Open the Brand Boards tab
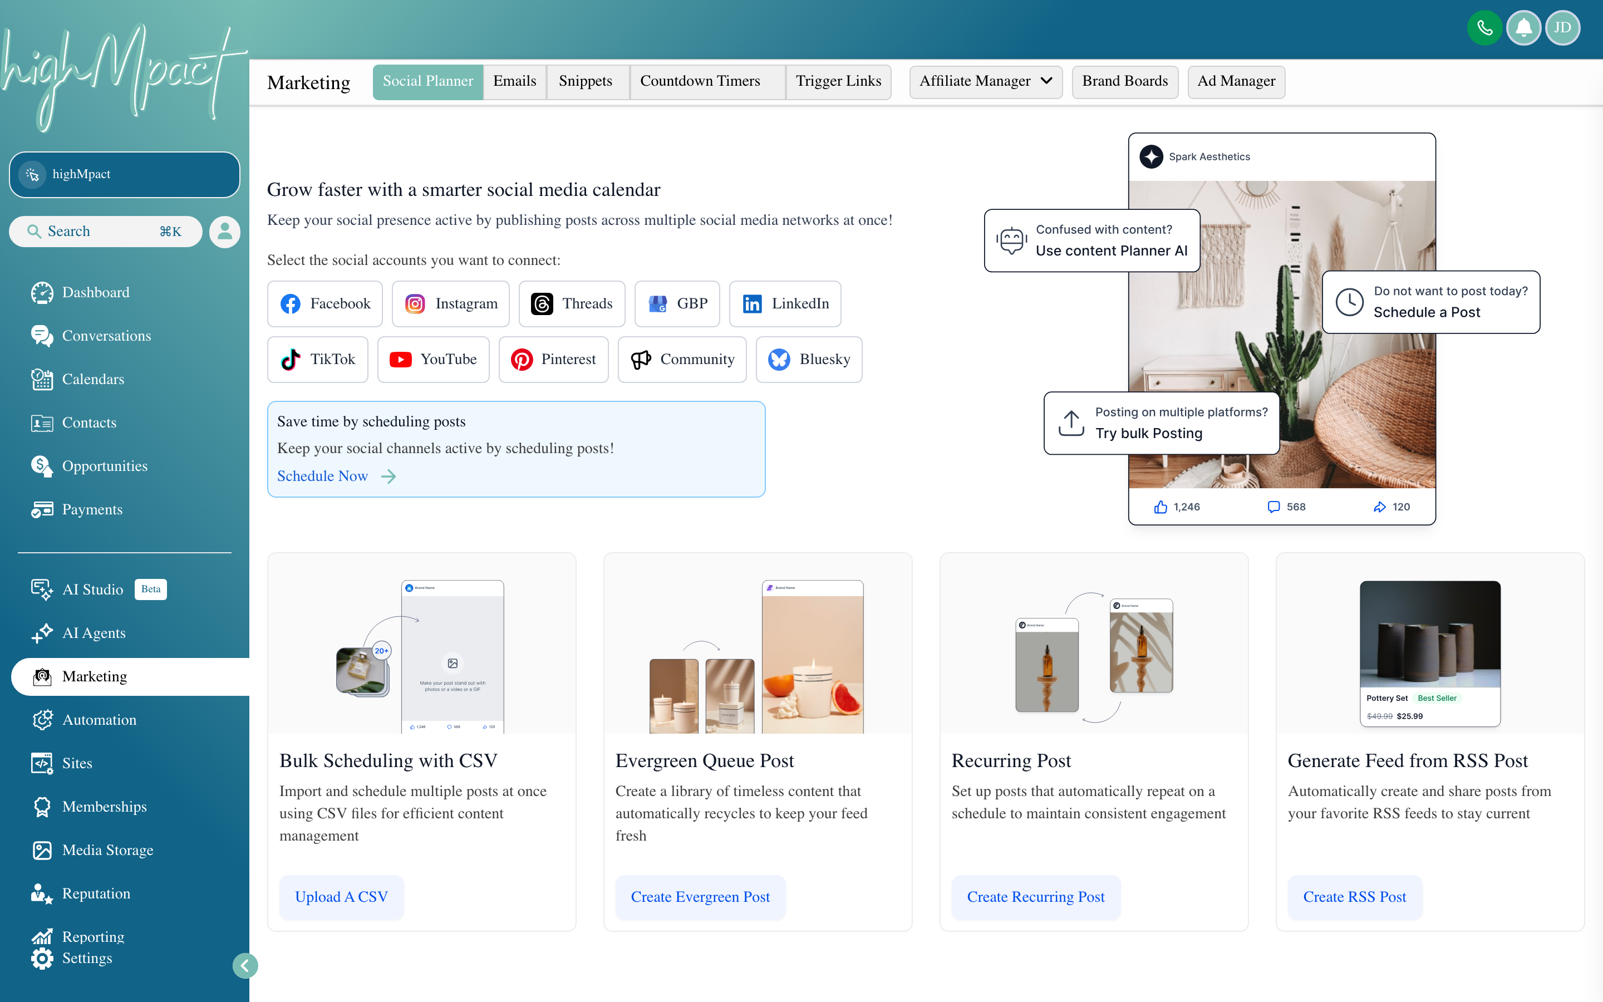The image size is (1603, 1002). 1125,81
